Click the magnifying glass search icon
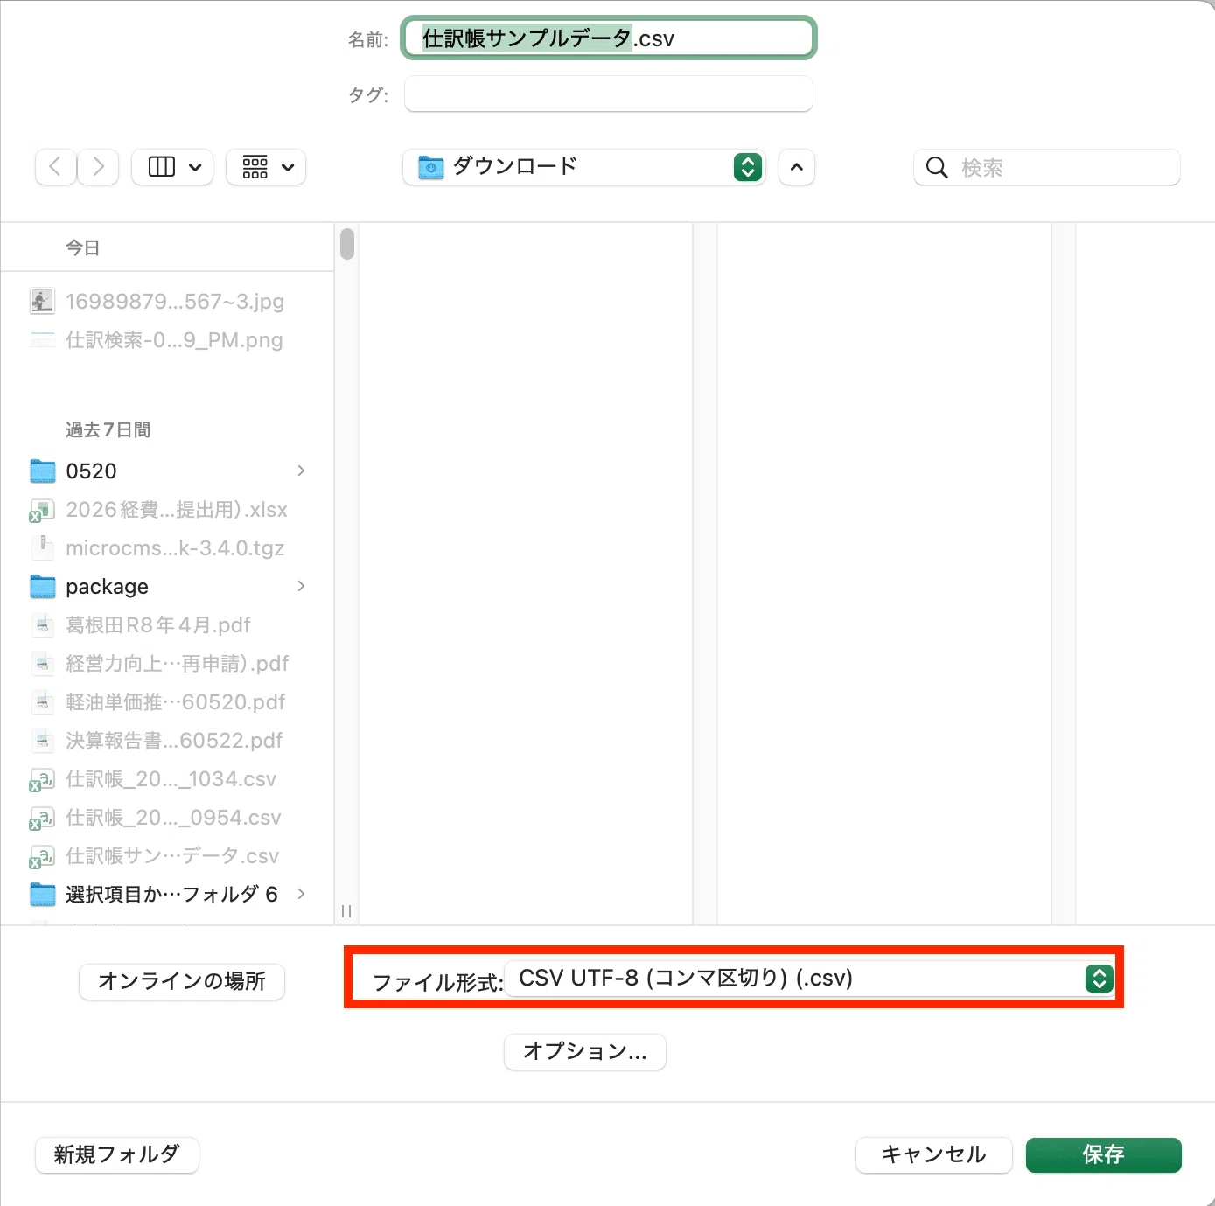Screen dimensions: 1215x1206 [937, 167]
